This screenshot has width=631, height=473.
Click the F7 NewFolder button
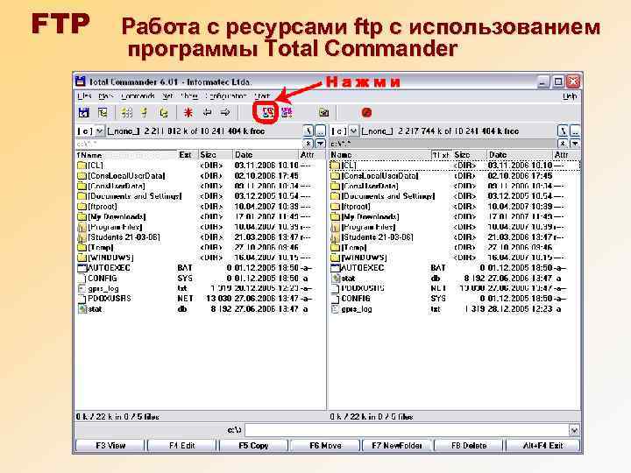pyautogui.click(x=397, y=445)
